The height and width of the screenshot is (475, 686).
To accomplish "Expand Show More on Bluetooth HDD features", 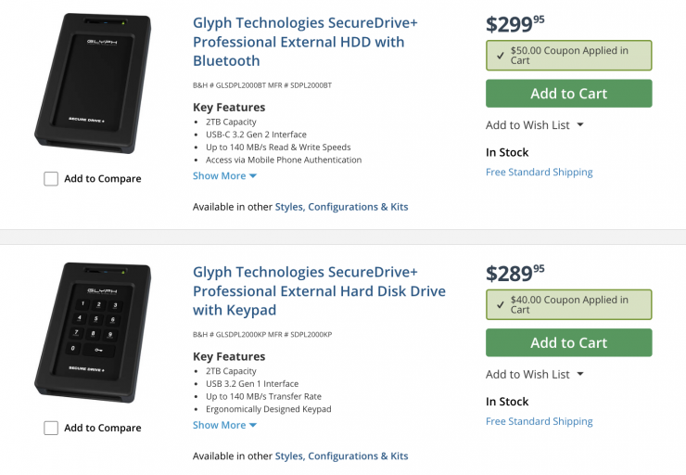I will pyautogui.click(x=224, y=176).
